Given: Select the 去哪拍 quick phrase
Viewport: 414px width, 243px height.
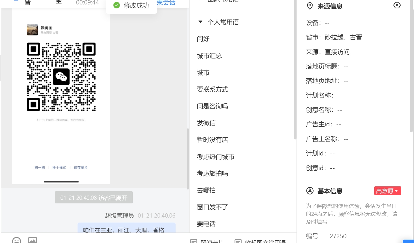Looking at the screenshot, I should pyautogui.click(x=206, y=190).
